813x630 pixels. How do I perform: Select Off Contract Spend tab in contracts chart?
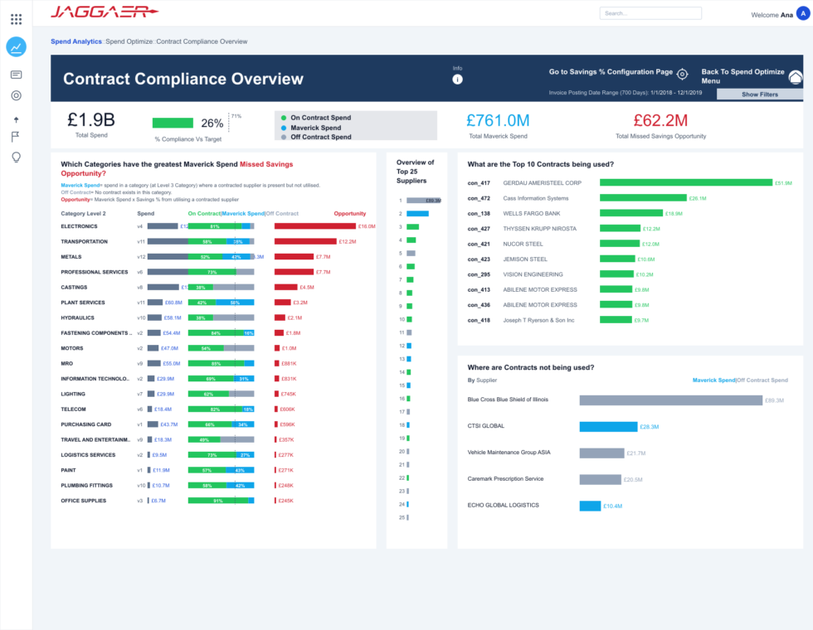click(x=762, y=380)
